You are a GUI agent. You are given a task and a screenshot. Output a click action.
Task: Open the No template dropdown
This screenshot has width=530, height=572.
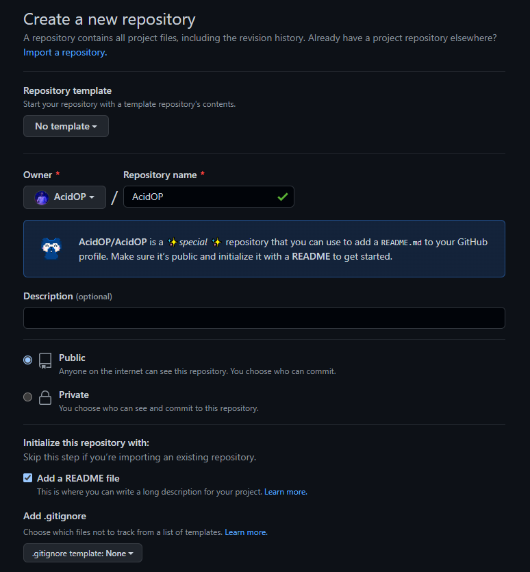(x=66, y=126)
